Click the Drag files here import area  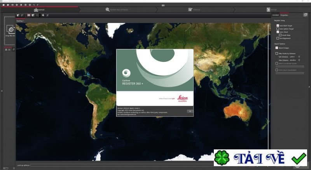(10, 31)
